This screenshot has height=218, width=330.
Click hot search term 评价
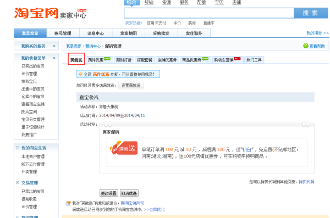pyautogui.click(x=177, y=23)
